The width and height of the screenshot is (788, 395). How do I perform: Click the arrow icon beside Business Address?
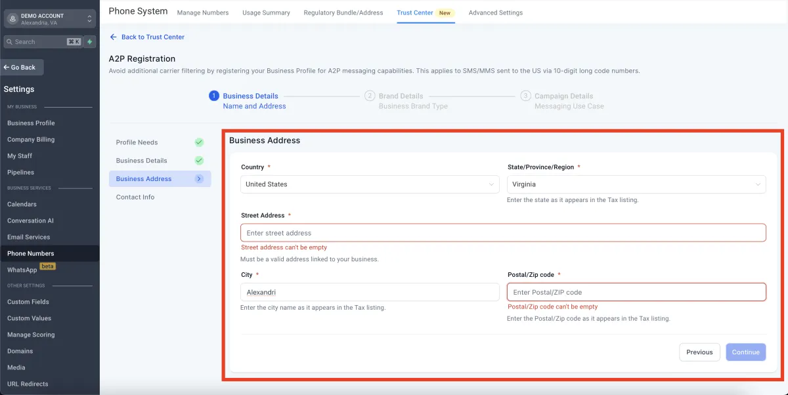[x=199, y=178]
